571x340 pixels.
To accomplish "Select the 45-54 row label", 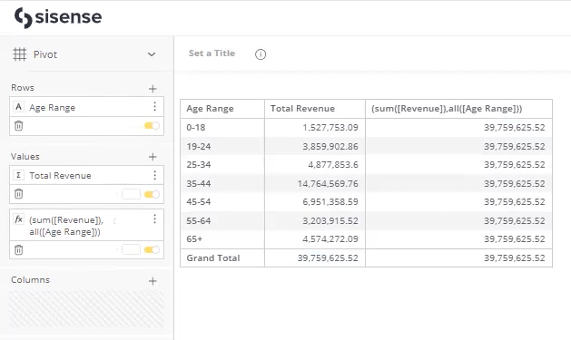I will (199, 202).
